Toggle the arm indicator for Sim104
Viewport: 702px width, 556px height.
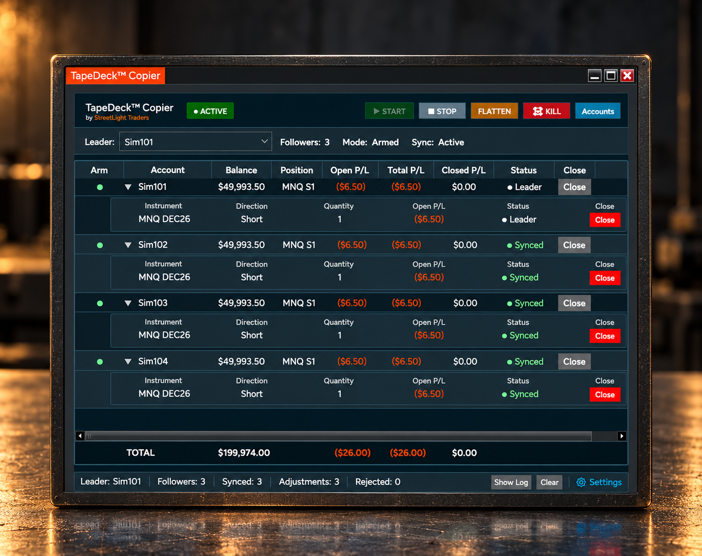click(x=100, y=362)
